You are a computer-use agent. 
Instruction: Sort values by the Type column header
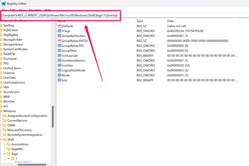(x=140, y=21)
